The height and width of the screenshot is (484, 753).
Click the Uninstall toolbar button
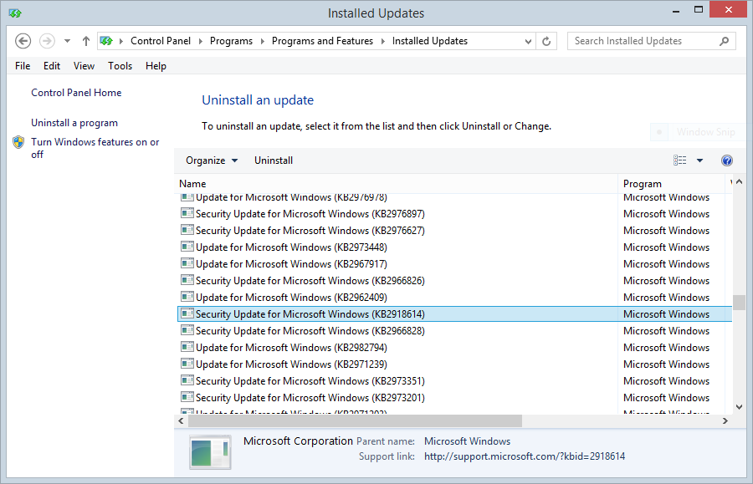pyautogui.click(x=274, y=160)
